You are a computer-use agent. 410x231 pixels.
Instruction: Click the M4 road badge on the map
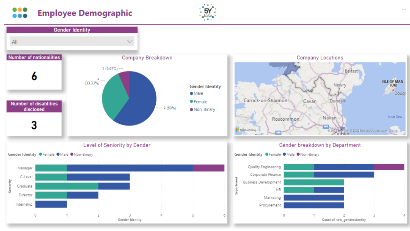(326, 126)
